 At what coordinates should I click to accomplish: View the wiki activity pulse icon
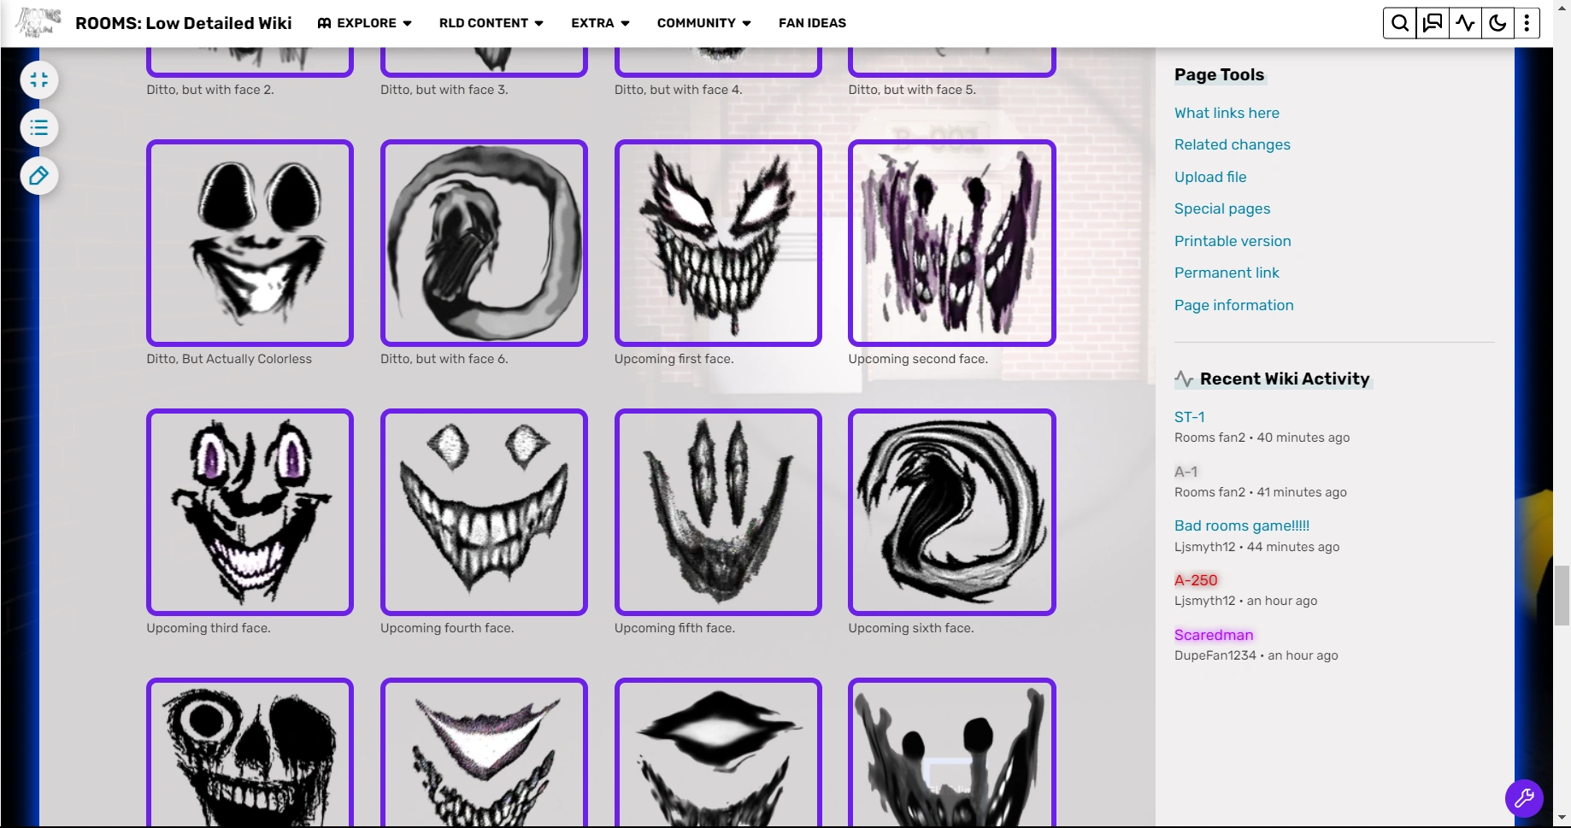1464,23
